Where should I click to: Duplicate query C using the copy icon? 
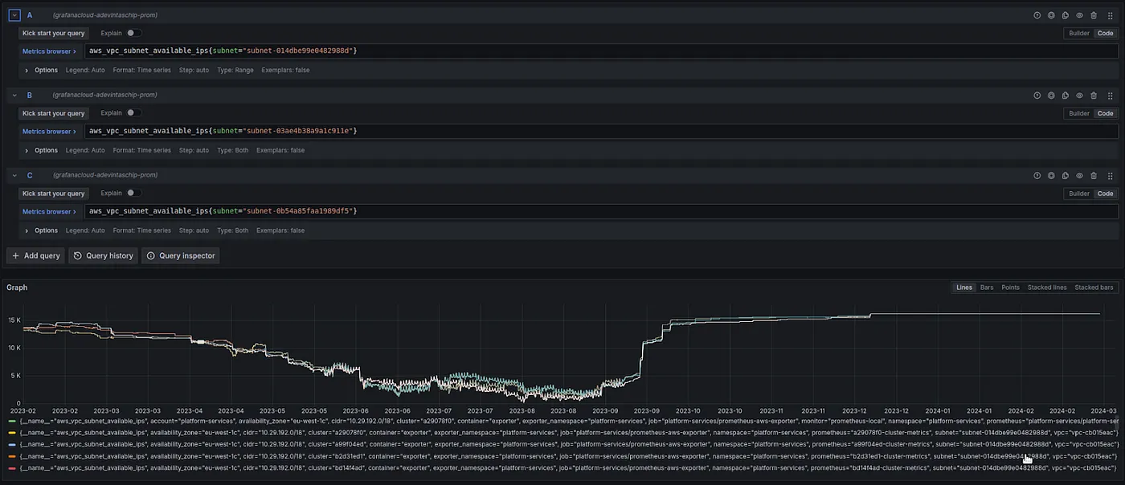[1066, 176]
